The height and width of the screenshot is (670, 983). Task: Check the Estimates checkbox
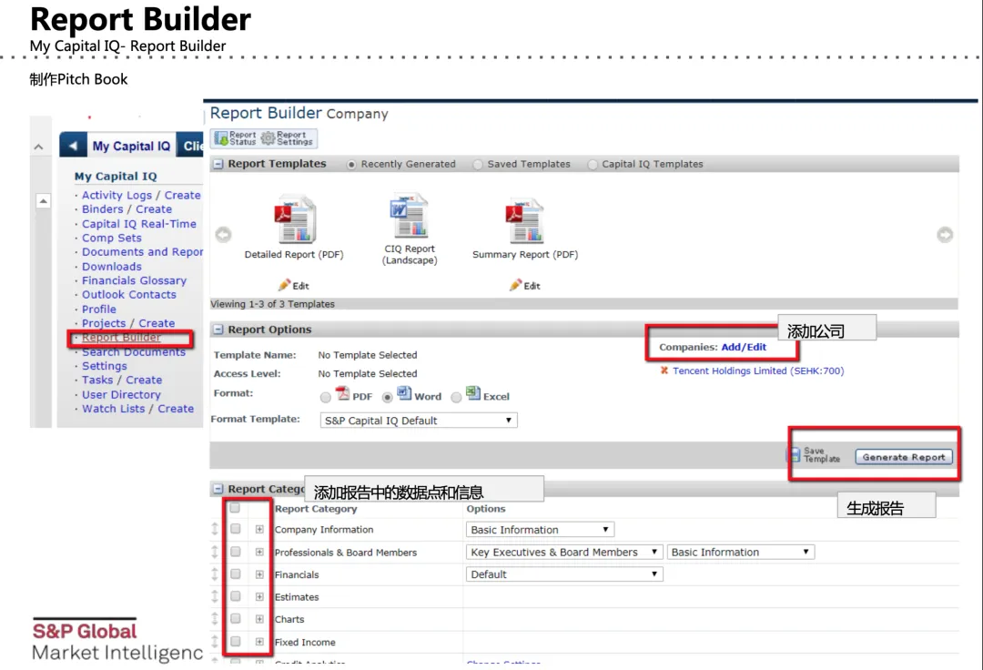[x=236, y=596]
